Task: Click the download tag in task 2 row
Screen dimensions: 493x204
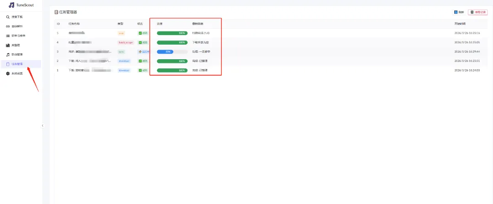Action: point(124,61)
